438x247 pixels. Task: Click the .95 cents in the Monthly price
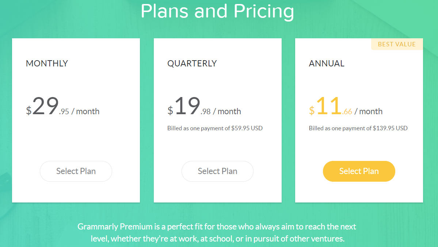tap(64, 112)
